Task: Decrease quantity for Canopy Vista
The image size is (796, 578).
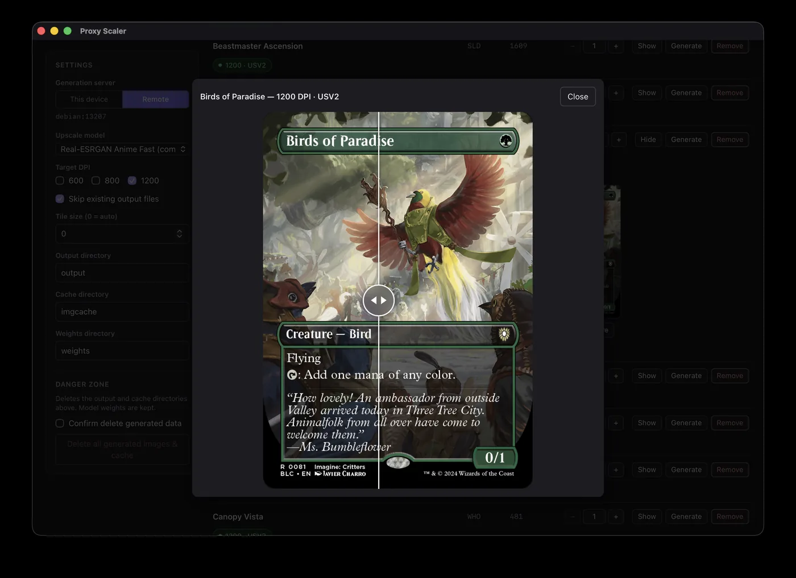Action: tap(573, 517)
